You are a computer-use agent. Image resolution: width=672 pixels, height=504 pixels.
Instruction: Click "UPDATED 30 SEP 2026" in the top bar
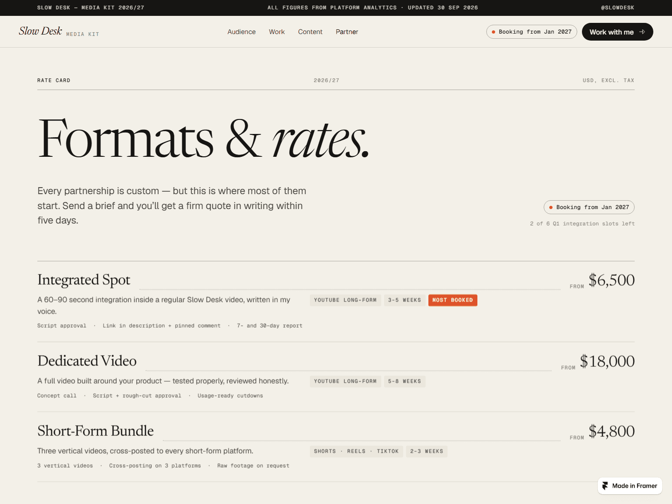[443, 7]
